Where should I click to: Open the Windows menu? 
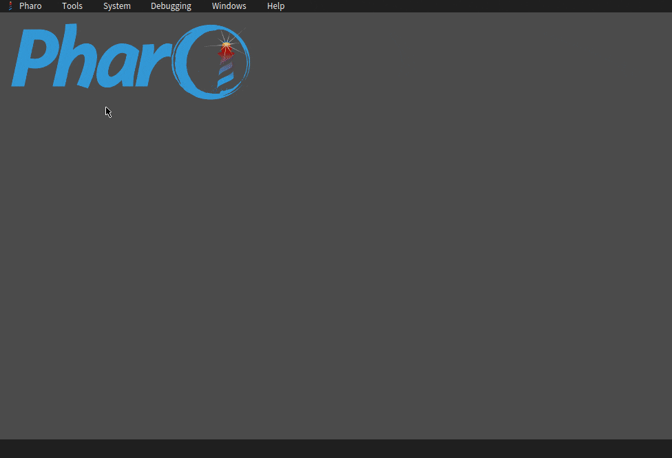click(229, 6)
